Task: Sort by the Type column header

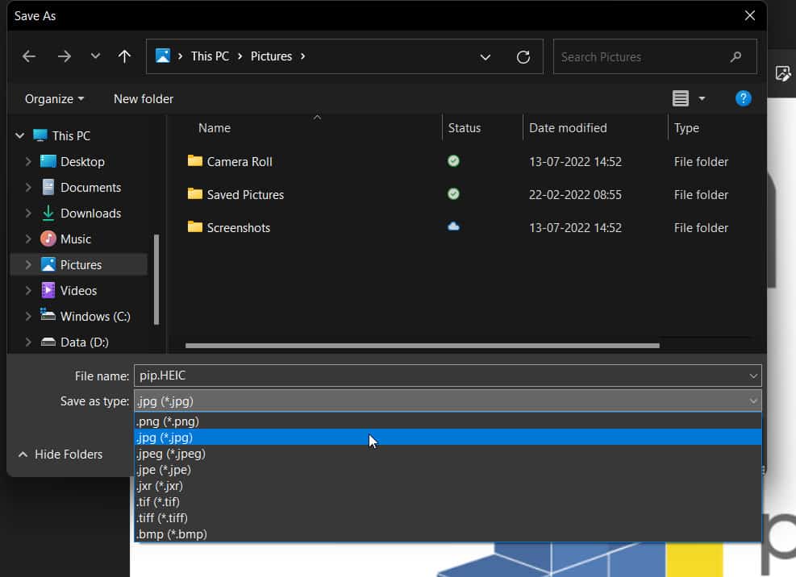Action: tap(686, 128)
